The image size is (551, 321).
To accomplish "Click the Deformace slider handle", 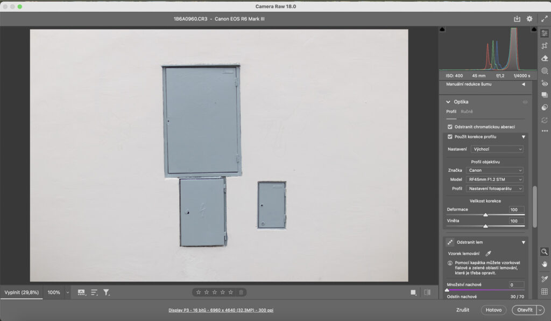I will pos(485,214).
